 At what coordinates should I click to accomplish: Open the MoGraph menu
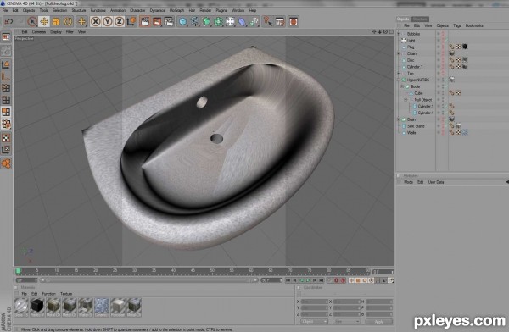pos(176,10)
